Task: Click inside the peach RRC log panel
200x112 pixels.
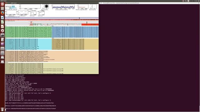Action: [52, 56]
